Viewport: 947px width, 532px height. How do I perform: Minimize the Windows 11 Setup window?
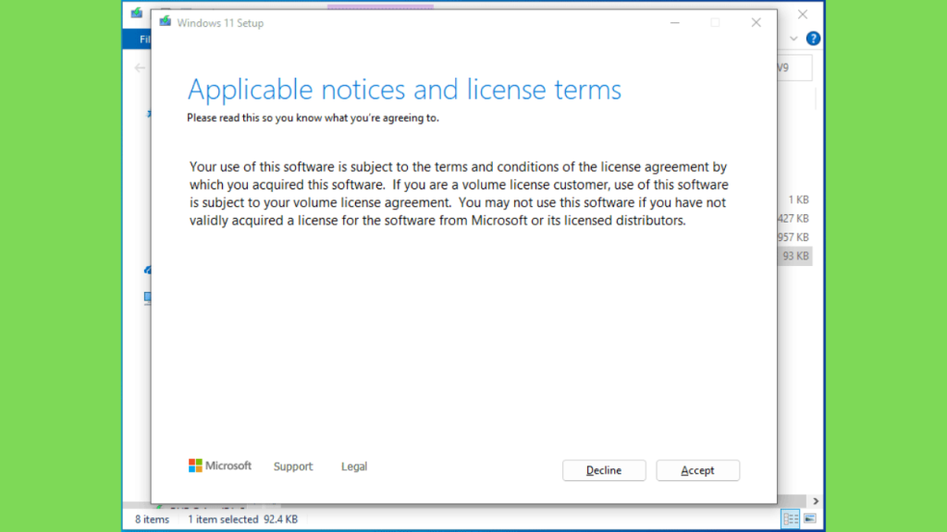pyautogui.click(x=675, y=23)
